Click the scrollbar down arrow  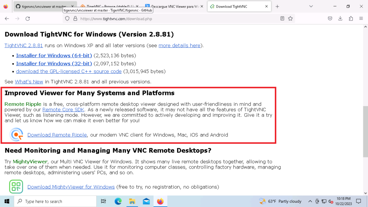[365, 193]
